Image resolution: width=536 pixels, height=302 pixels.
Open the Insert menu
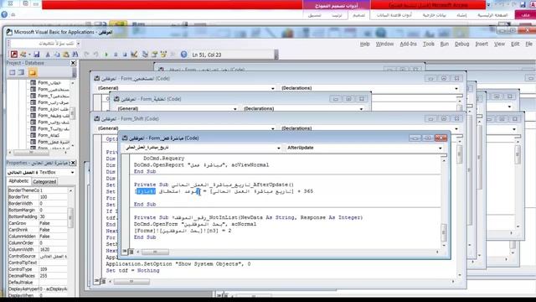(482, 44)
